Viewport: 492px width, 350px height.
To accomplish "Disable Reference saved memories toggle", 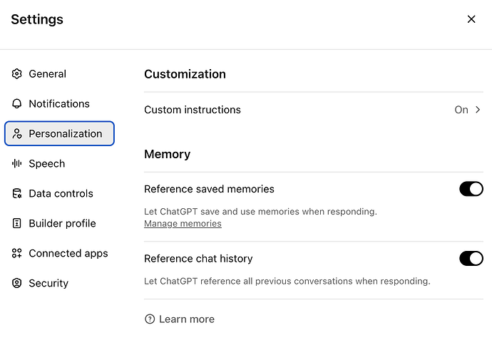I will click(471, 189).
